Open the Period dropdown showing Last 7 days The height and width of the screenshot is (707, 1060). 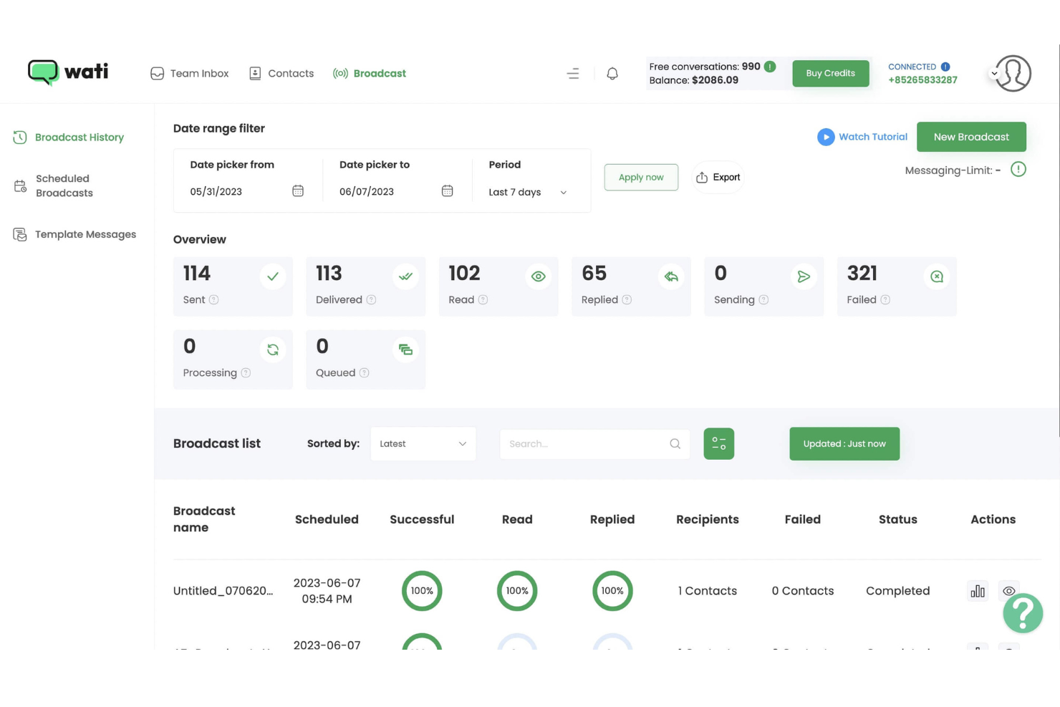pyautogui.click(x=527, y=192)
